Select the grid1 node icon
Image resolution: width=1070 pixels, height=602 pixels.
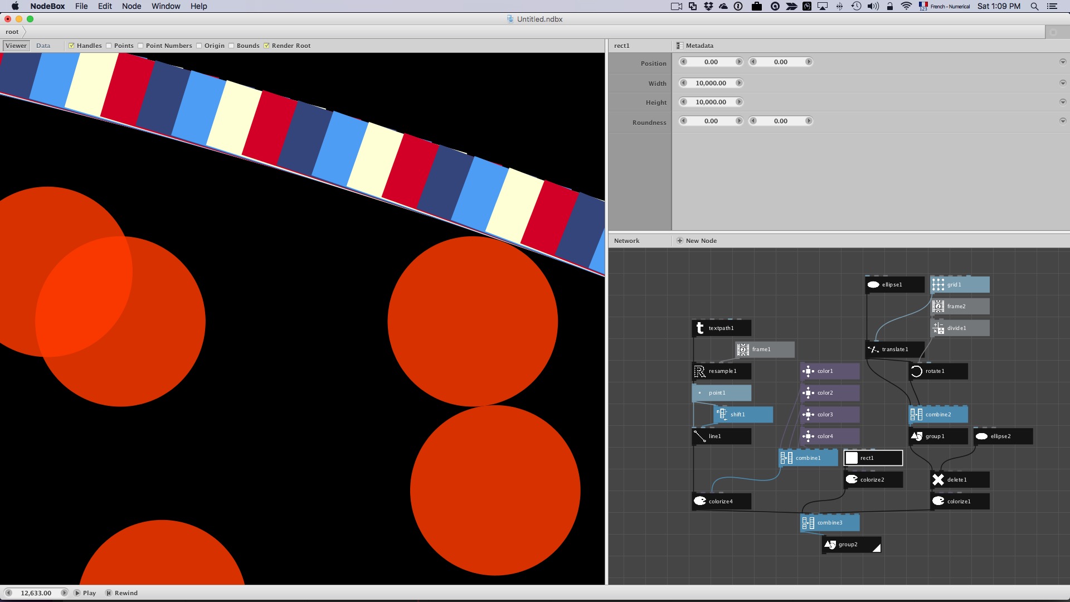(x=938, y=285)
